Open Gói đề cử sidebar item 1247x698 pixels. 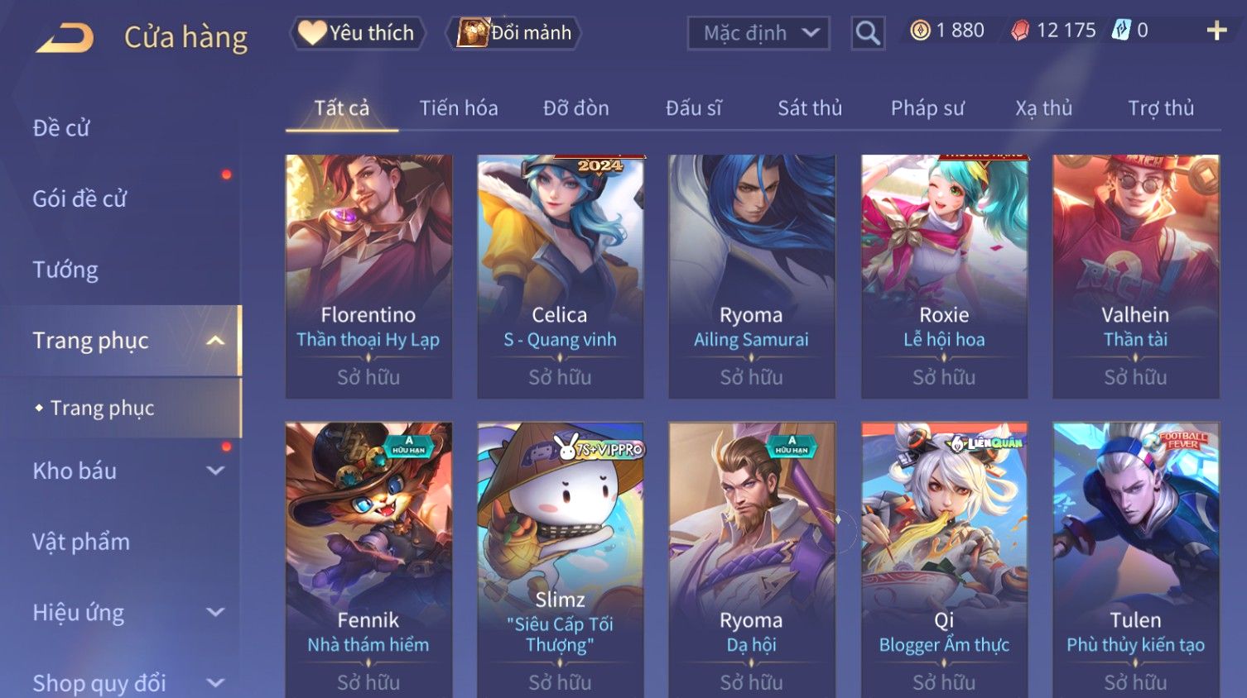coord(79,198)
